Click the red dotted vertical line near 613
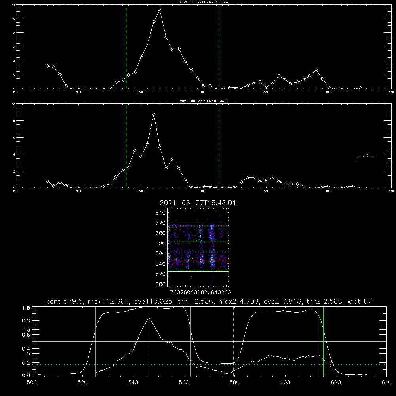This screenshot has height=396, width=396. 318,341
